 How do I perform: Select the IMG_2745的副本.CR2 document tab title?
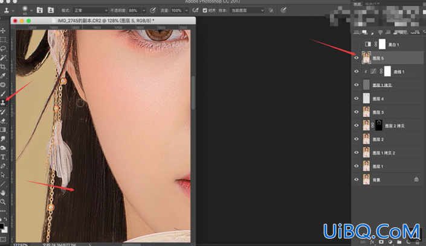[x=106, y=20]
